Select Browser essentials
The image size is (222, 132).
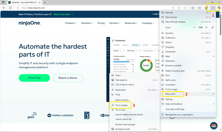click(188, 66)
